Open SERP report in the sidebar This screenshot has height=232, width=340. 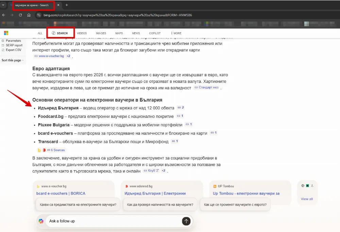point(12,45)
